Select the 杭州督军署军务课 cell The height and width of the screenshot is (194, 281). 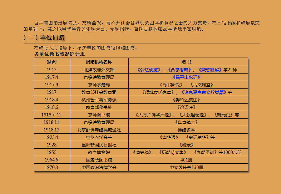tap(99, 100)
